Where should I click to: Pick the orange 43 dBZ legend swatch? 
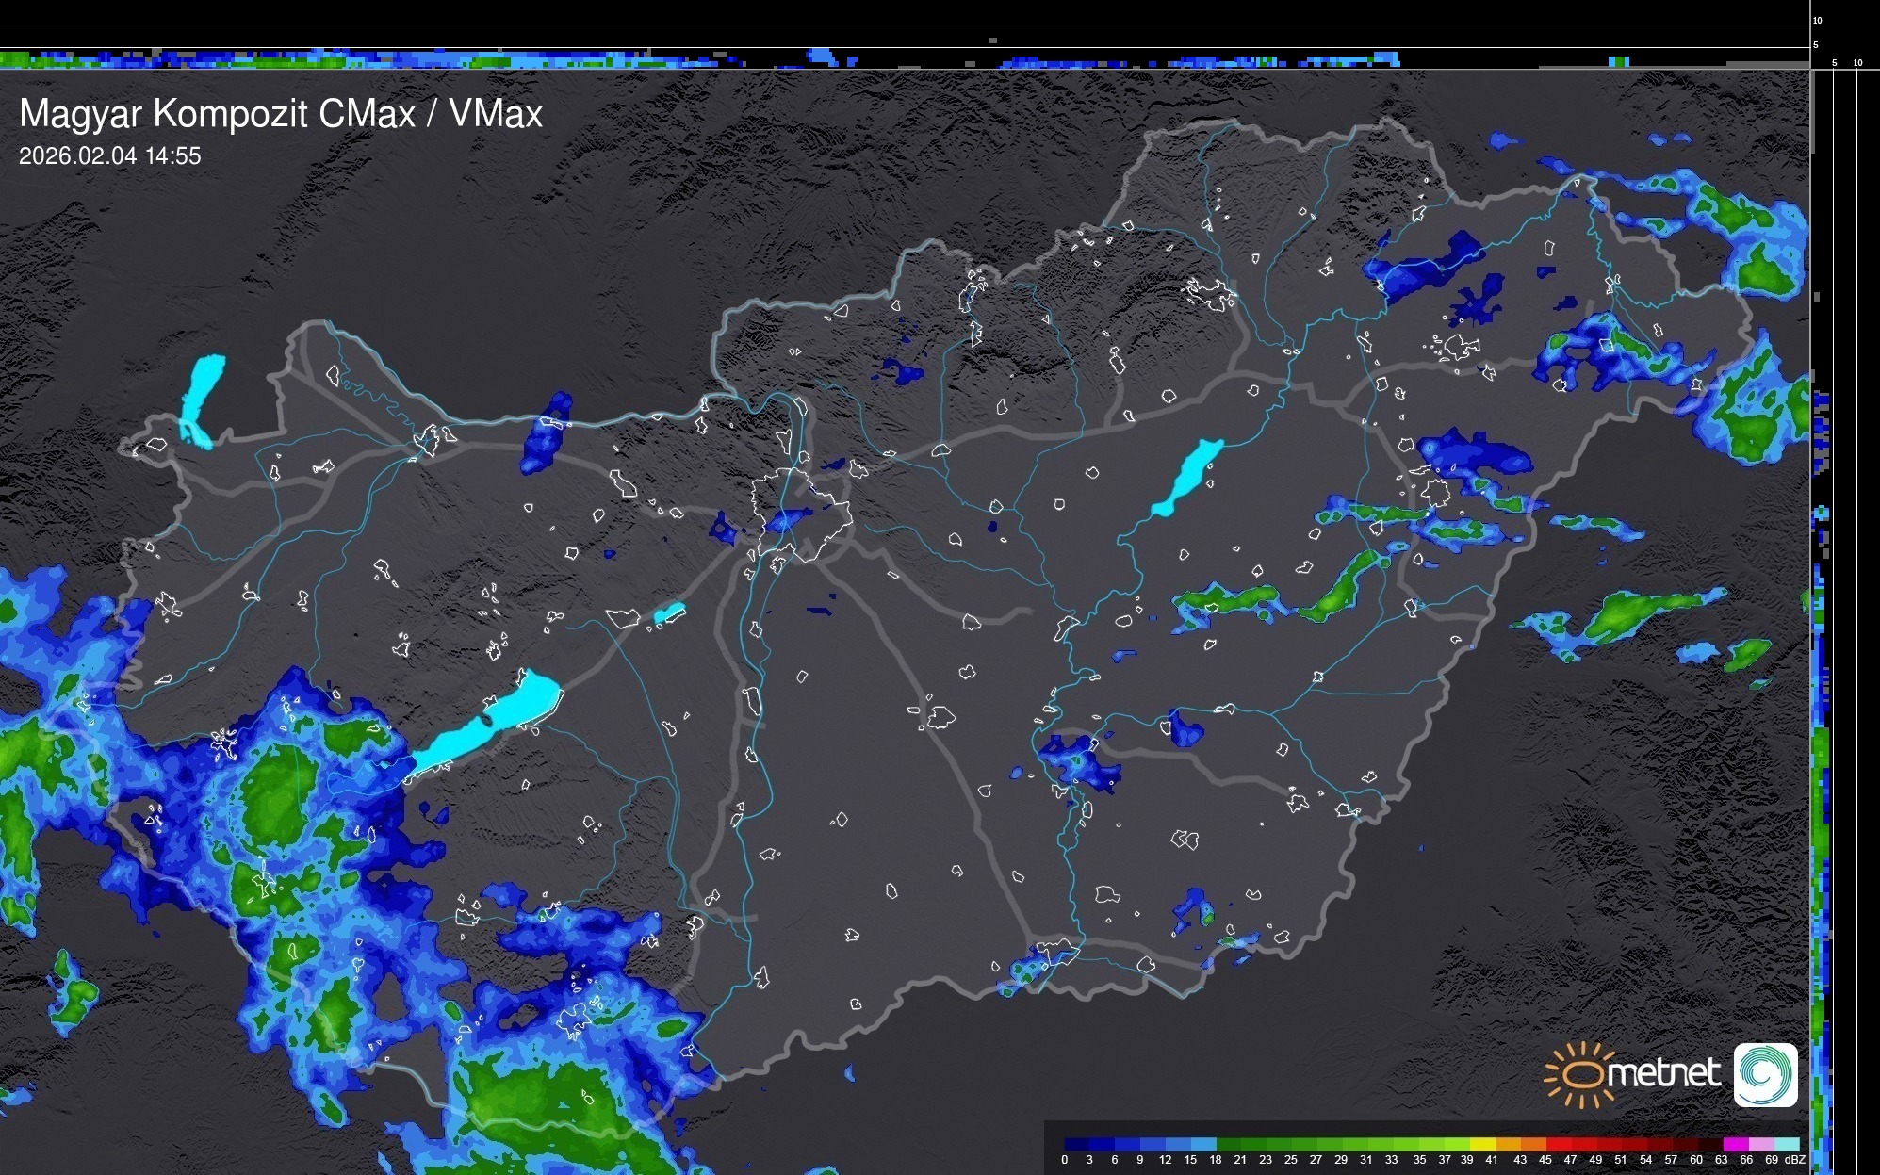pos(1532,1144)
